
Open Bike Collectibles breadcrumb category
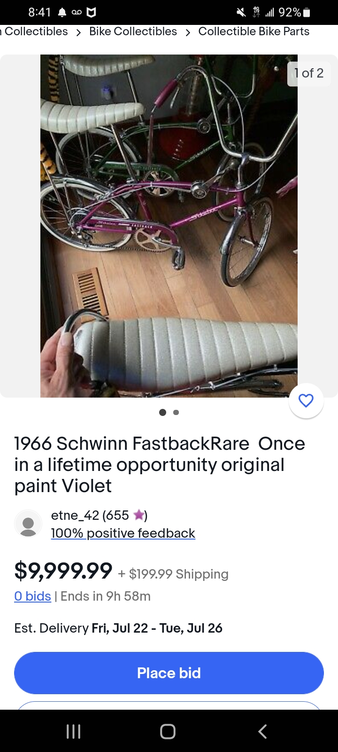pos(133,31)
